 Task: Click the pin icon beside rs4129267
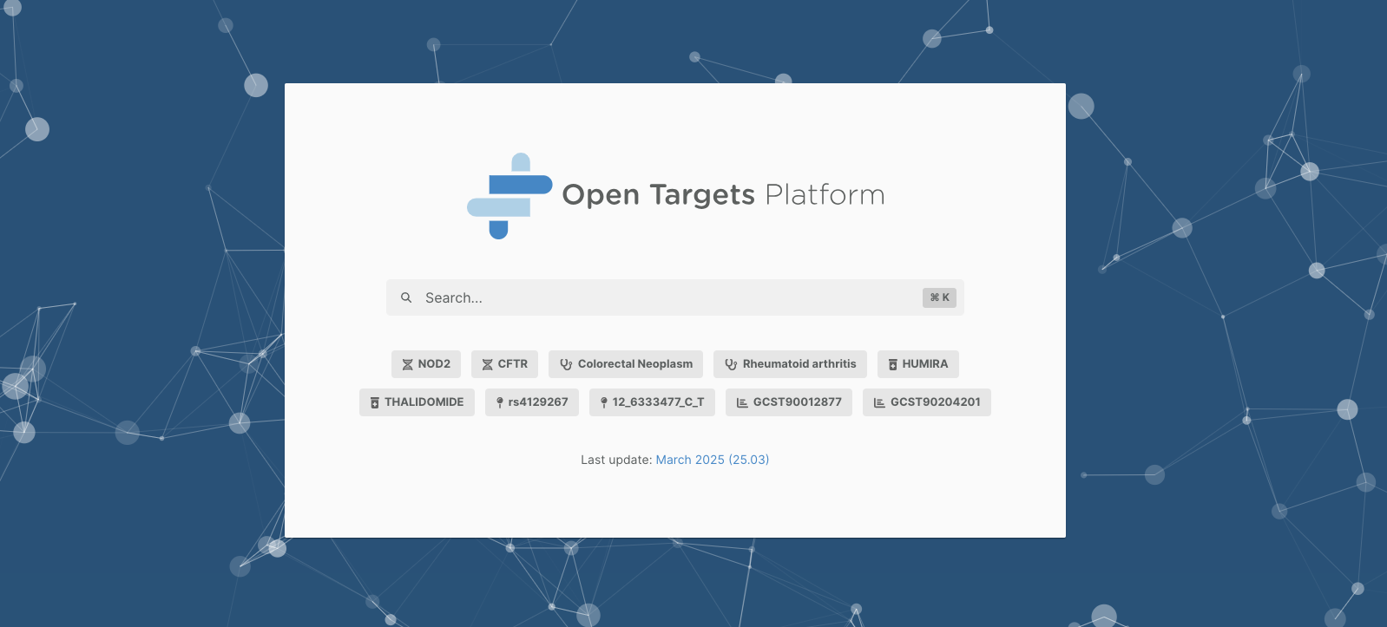[x=500, y=402]
